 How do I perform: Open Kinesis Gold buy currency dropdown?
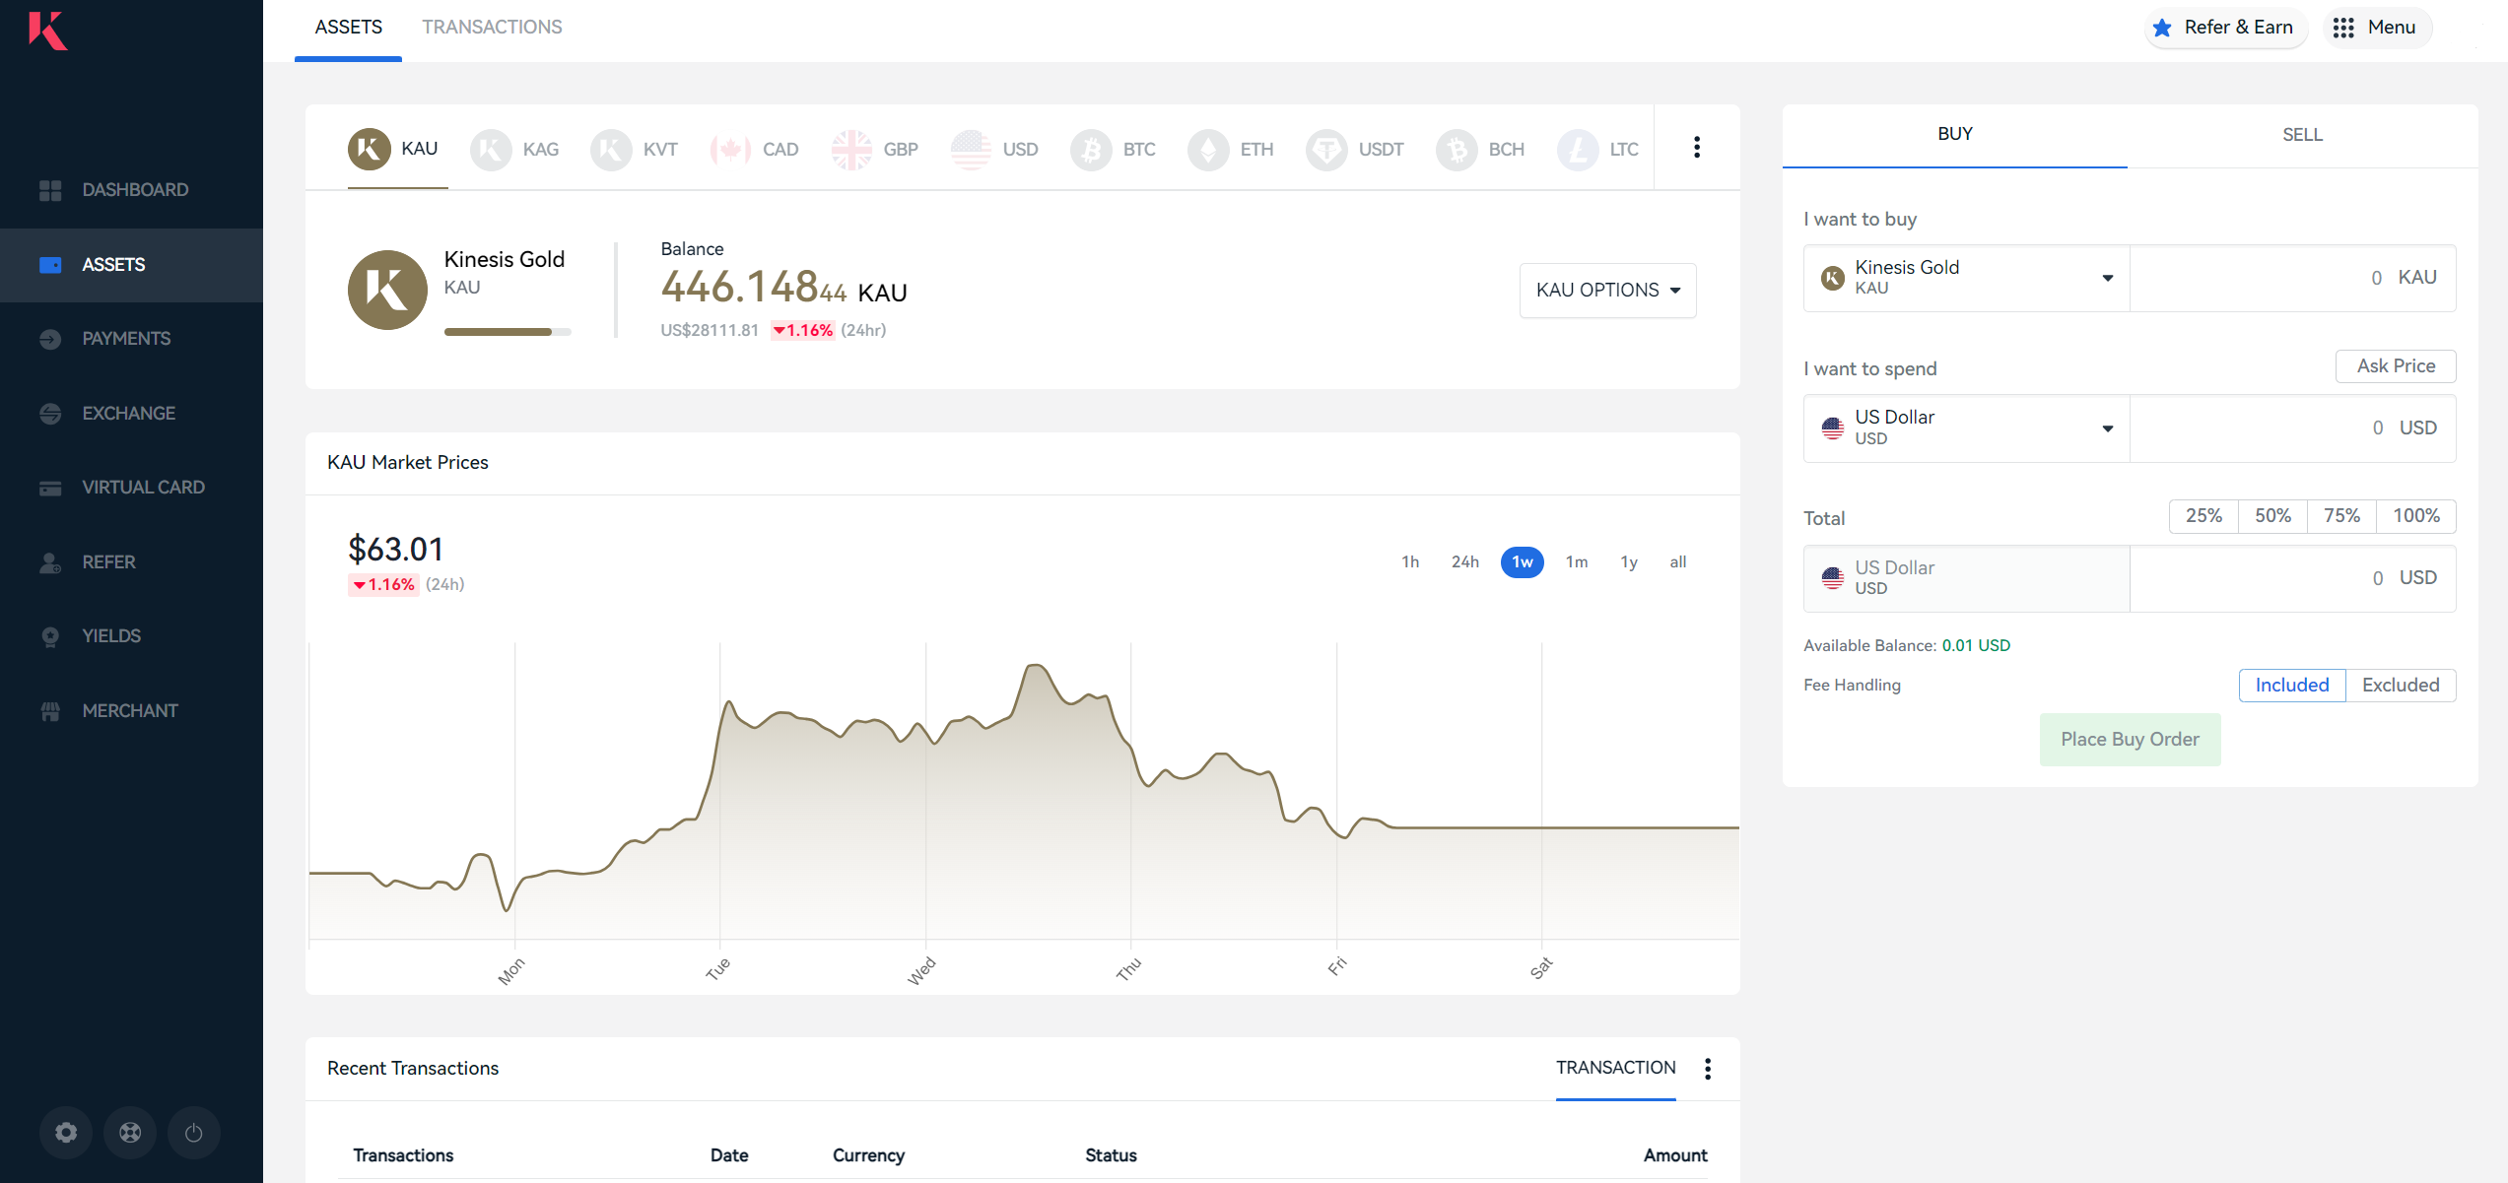[1967, 278]
